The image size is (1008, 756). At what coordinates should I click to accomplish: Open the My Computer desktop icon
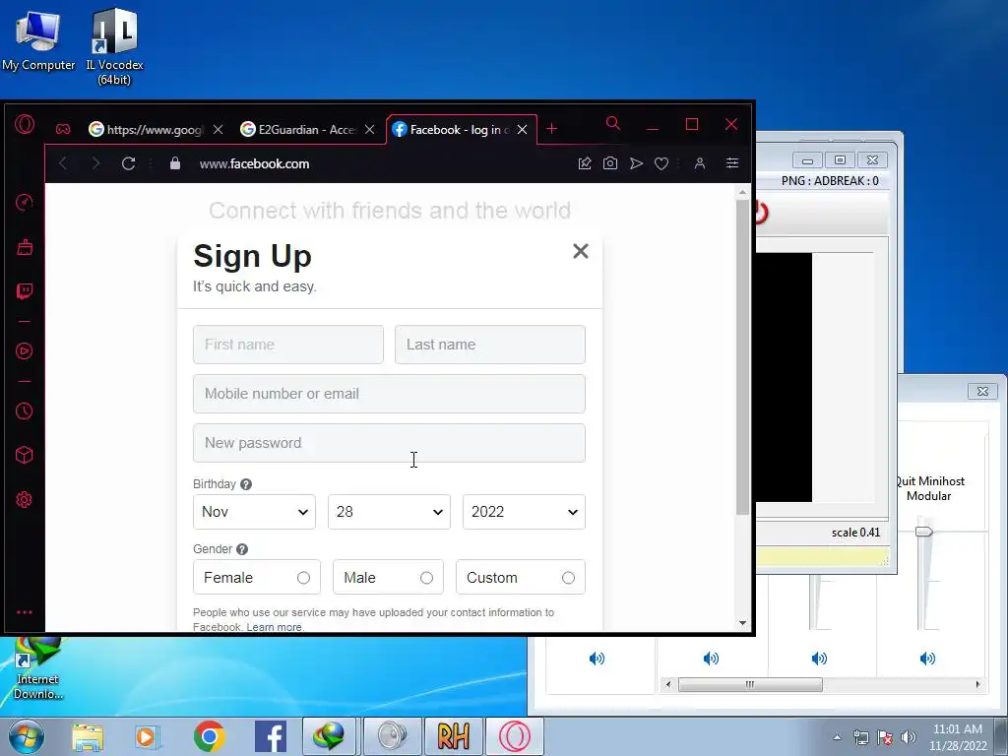pos(38,39)
